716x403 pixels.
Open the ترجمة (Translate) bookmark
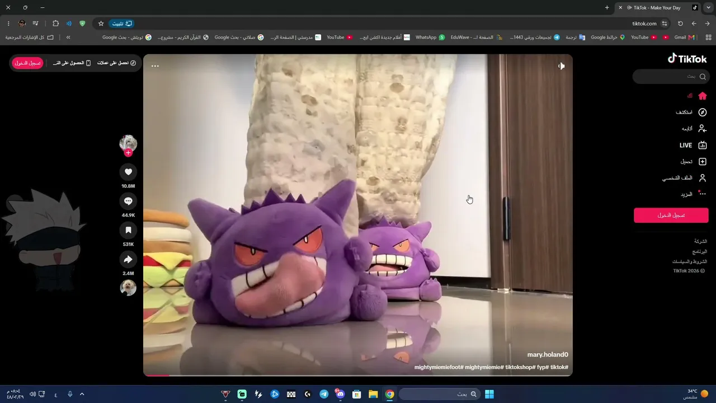[575, 38]
